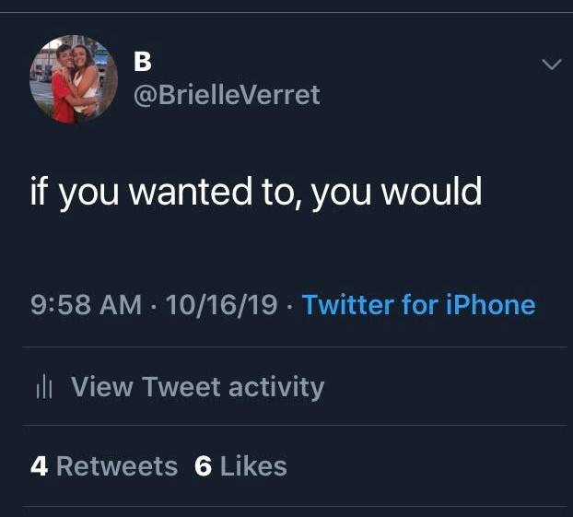The image size is (573, 517).
Task: Open the profile picture of BrielleVerret
Action: 74,79
